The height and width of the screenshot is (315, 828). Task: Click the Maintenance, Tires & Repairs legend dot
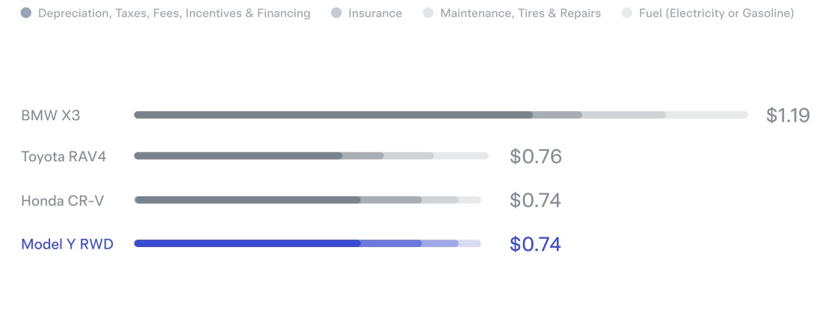(x=428, y=13)
